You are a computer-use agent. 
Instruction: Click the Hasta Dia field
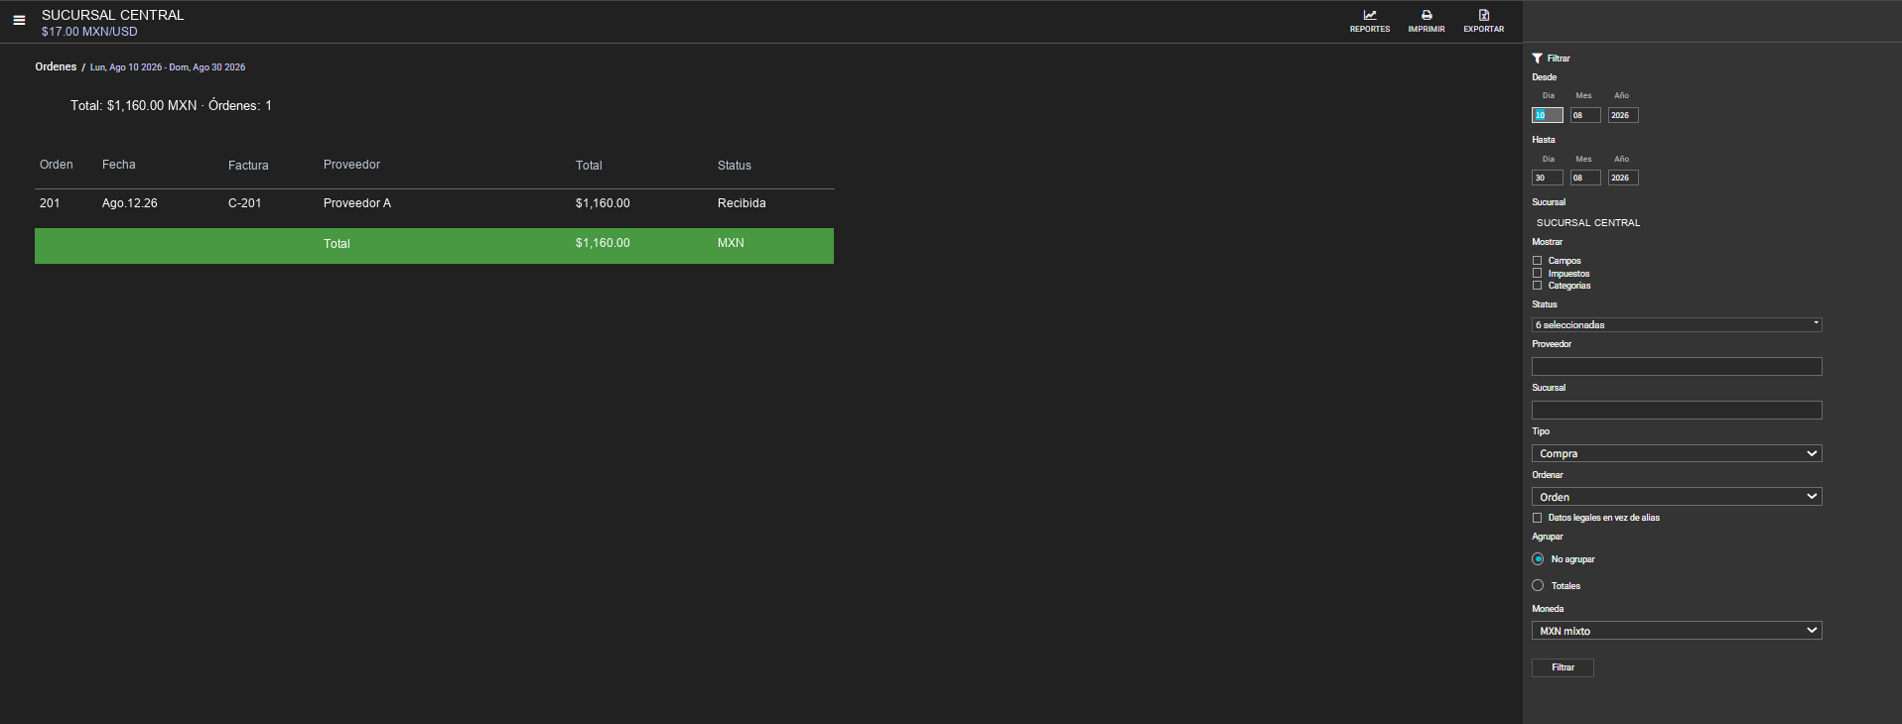click(1548, 178)
